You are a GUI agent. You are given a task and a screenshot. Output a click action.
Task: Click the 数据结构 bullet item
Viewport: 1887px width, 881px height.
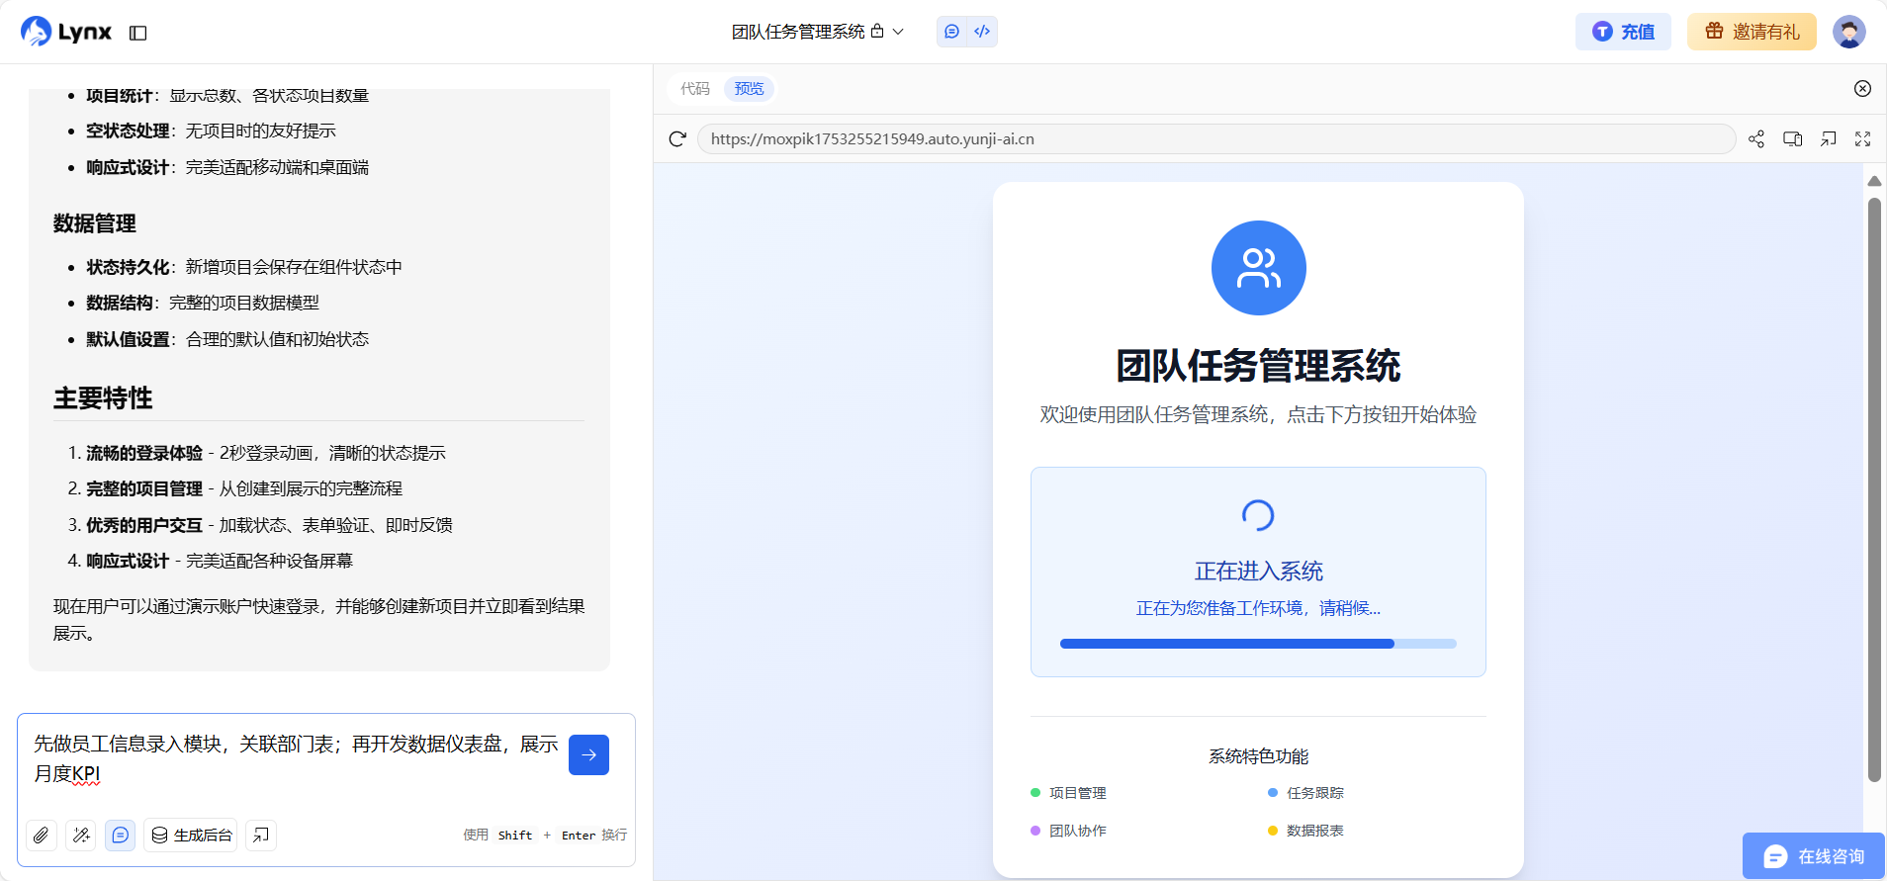203,303
